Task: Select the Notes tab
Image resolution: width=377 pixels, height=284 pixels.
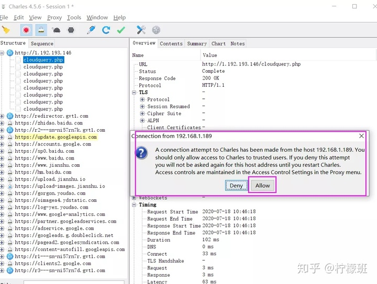Action: [x=238, y=44]
